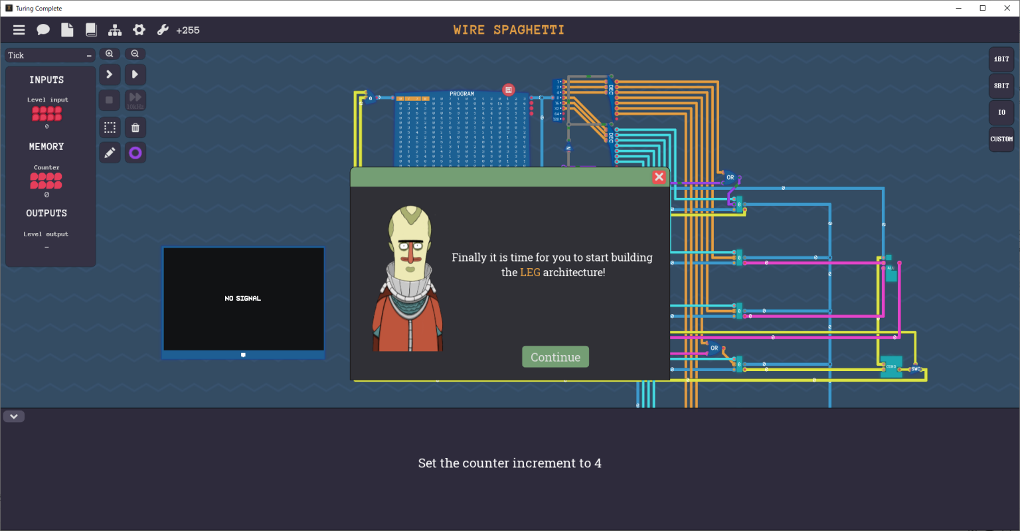Zoom out with the magnifier minus
The image size is (1020, 531).
point(135,54)
